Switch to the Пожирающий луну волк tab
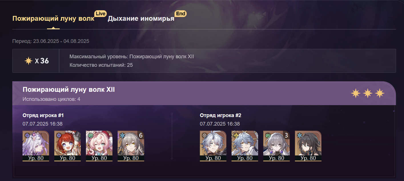This screenshot has height=181, width=404. [53, 19]
